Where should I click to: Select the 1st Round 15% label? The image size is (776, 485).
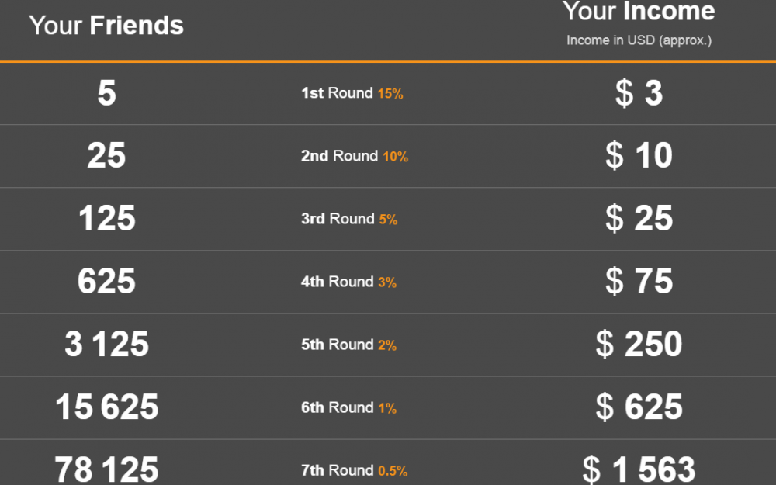352,93
